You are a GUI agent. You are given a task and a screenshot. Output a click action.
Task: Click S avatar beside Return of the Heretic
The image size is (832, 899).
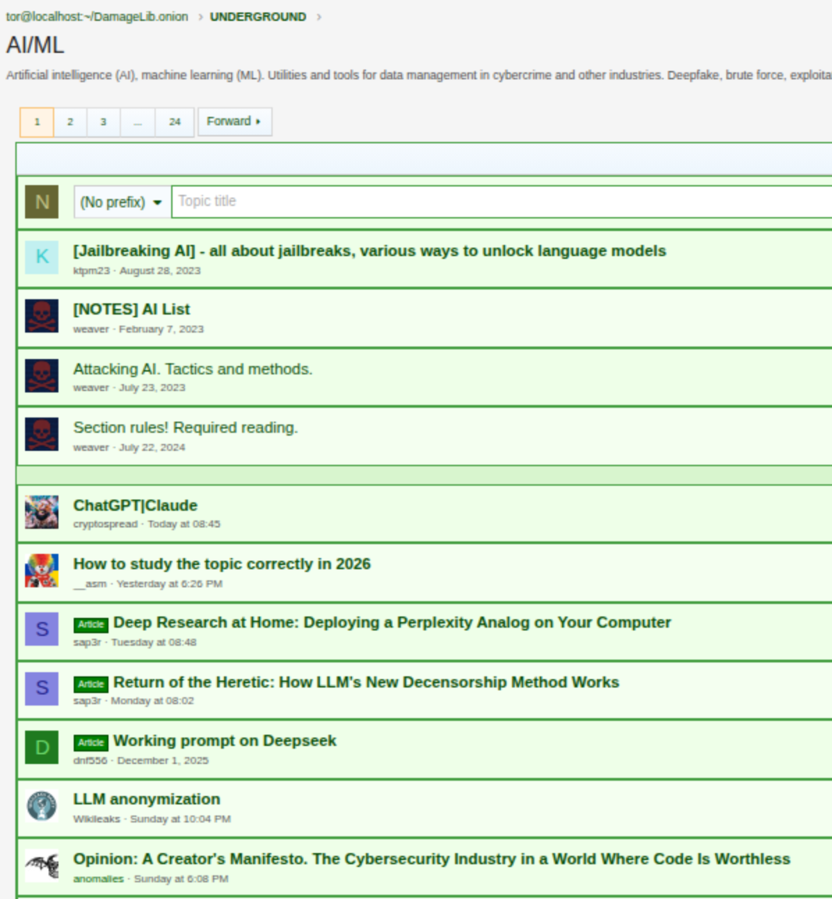click(42, 688)
